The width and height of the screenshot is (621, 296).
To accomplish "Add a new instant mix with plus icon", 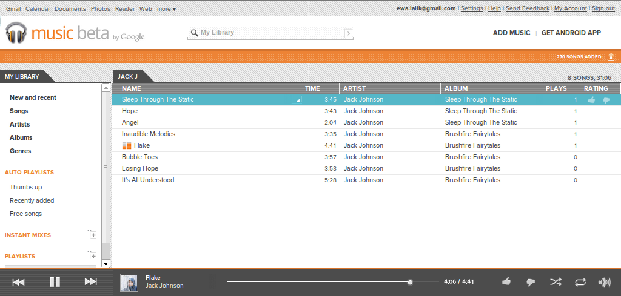I will 93,235.
